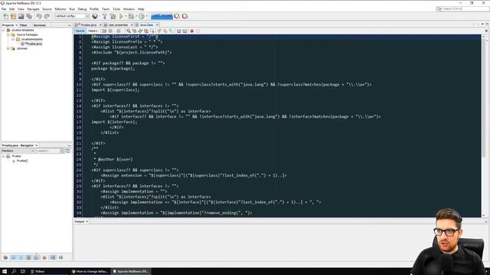Click the taskbar search magnifier icon

click(14, 271)
